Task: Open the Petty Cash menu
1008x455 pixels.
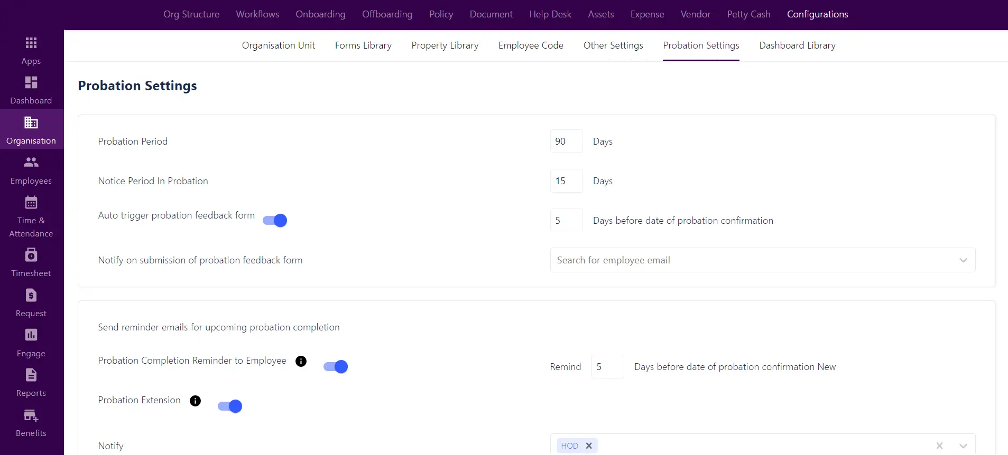Action: [x=748, y=14]
